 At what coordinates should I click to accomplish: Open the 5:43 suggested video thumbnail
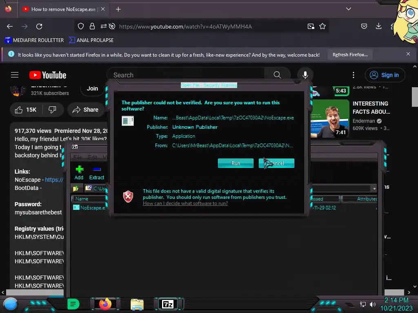(330, 91)
